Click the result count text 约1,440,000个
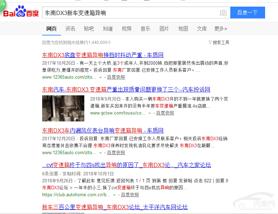The width and height of the screenshot is (278, 214). coord(98,42)
